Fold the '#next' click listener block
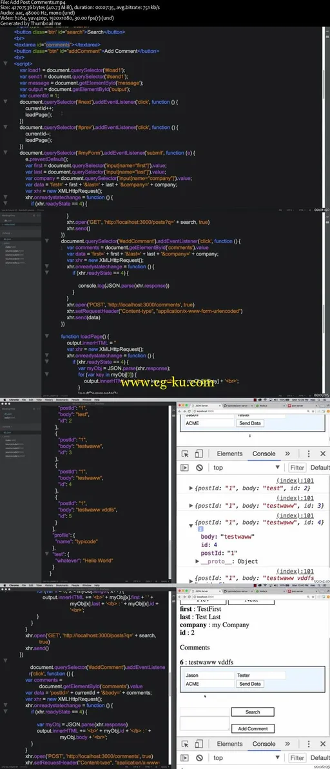The height and width of the screenshot is (769, 330). (5, 101)
